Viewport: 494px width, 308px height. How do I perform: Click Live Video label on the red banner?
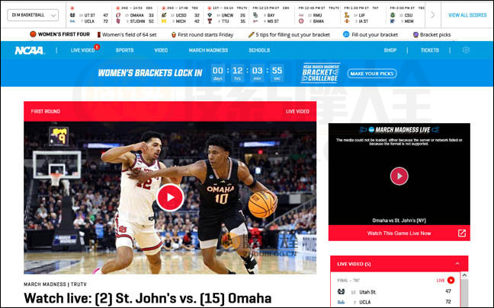pos(297,112)
